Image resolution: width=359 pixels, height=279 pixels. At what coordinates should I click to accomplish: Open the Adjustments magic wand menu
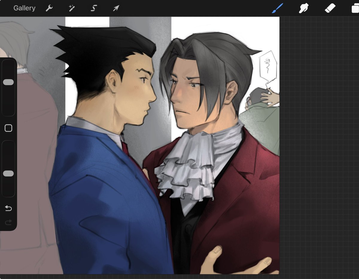click(72, 8)
